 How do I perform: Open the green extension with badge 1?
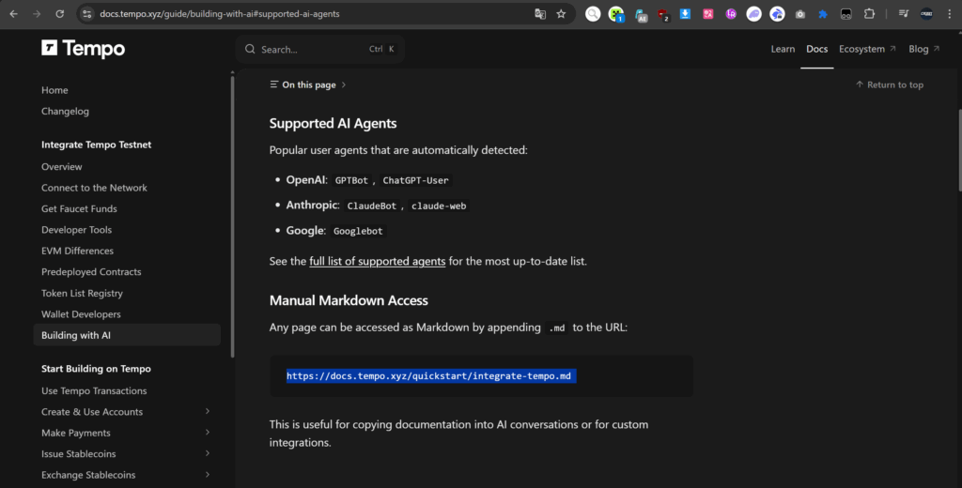click(616, 14)
